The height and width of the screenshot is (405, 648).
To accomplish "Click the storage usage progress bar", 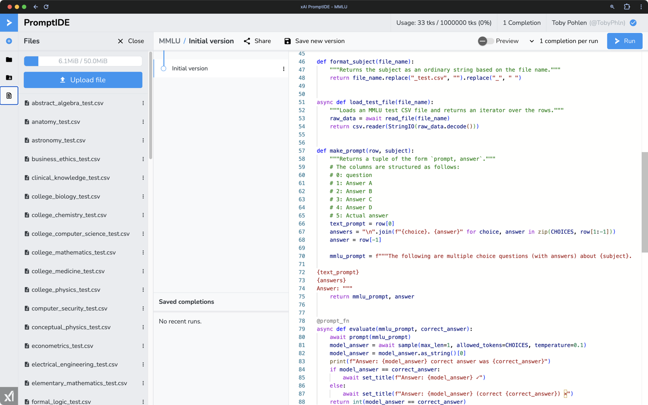I will point(83,61).
